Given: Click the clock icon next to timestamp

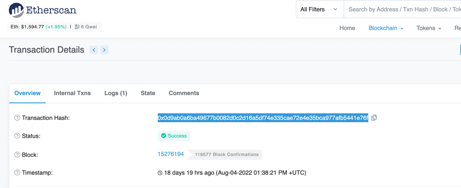Looking at the screenshot, I should pyautogui.click(x=160, y=173).
